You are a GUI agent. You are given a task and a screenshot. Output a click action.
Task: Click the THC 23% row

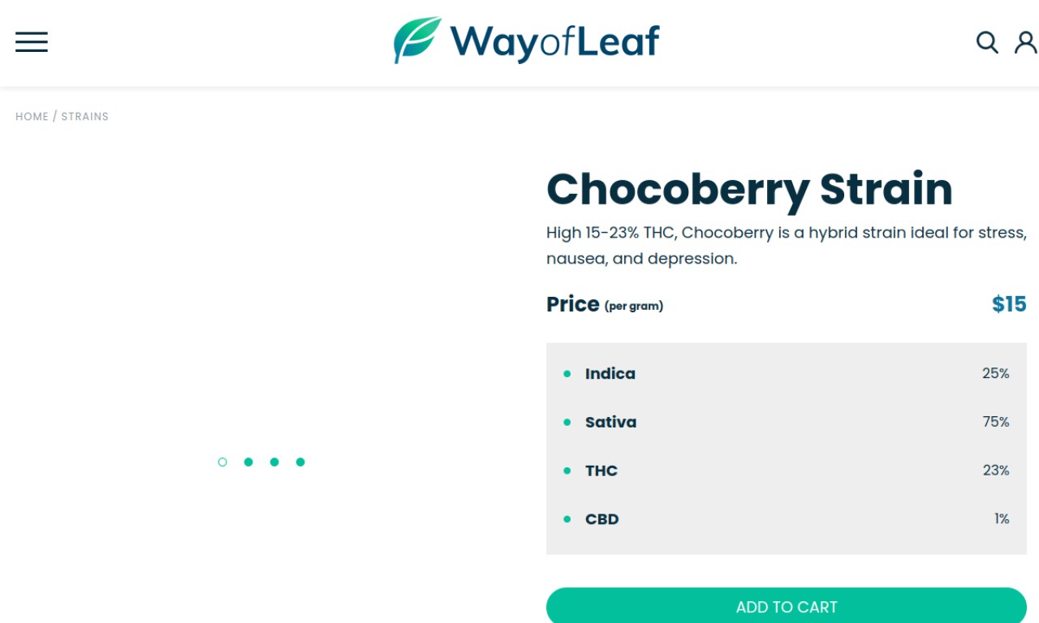(787, 471)
